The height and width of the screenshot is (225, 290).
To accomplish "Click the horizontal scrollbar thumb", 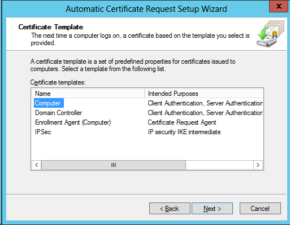I will [x=114, y=165].
